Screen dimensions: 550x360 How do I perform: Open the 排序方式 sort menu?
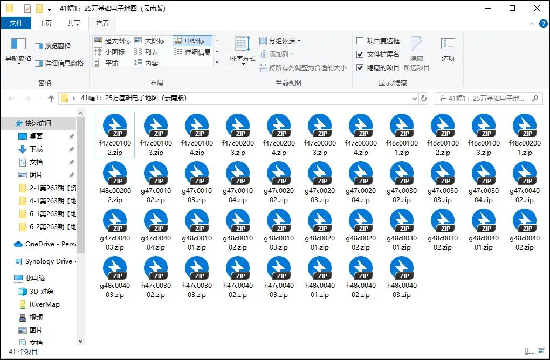coord(243,51)
